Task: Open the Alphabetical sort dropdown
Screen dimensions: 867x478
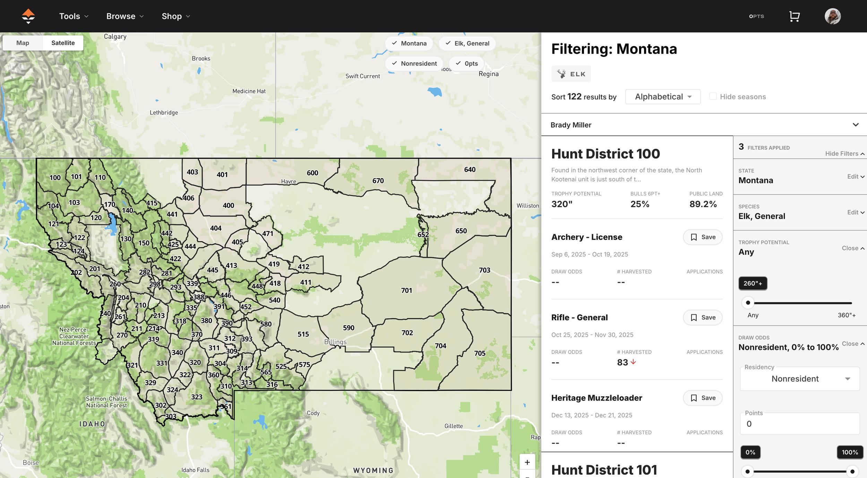Action: 662,96
